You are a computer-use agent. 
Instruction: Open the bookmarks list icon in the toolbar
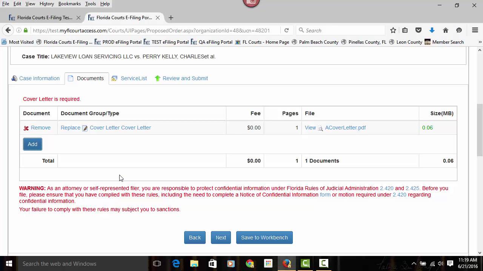tap(405, 30)
